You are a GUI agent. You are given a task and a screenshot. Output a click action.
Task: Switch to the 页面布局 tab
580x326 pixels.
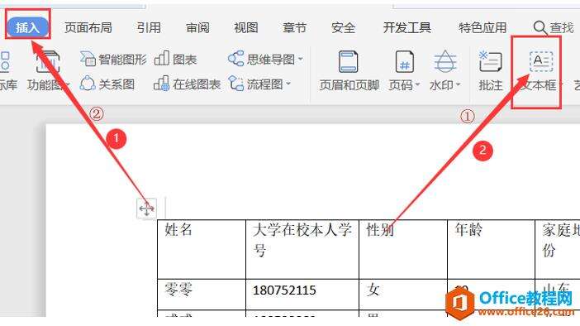pyautogui.click(x=88, y=28)
